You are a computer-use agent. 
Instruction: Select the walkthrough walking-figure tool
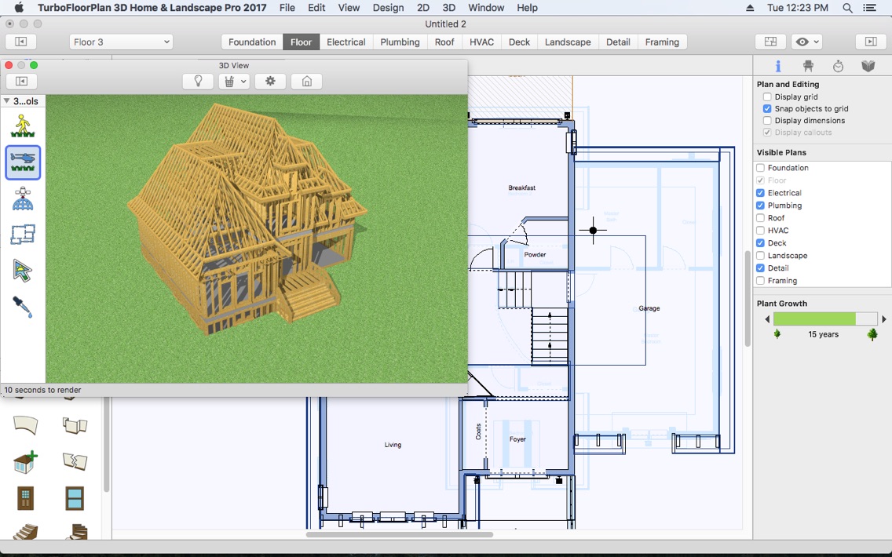pyautogui.click(x=23, y=126)
